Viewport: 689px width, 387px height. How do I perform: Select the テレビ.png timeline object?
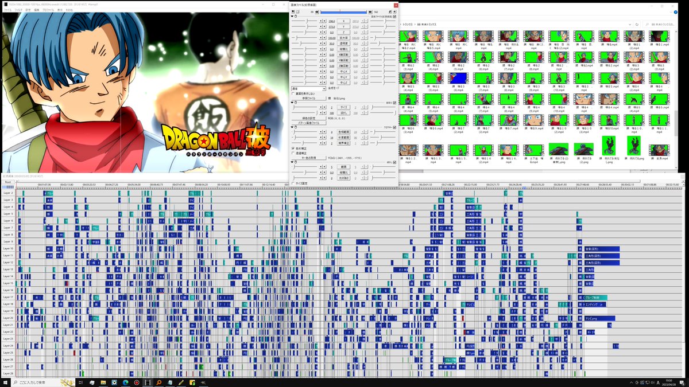(x=599, y=318)
